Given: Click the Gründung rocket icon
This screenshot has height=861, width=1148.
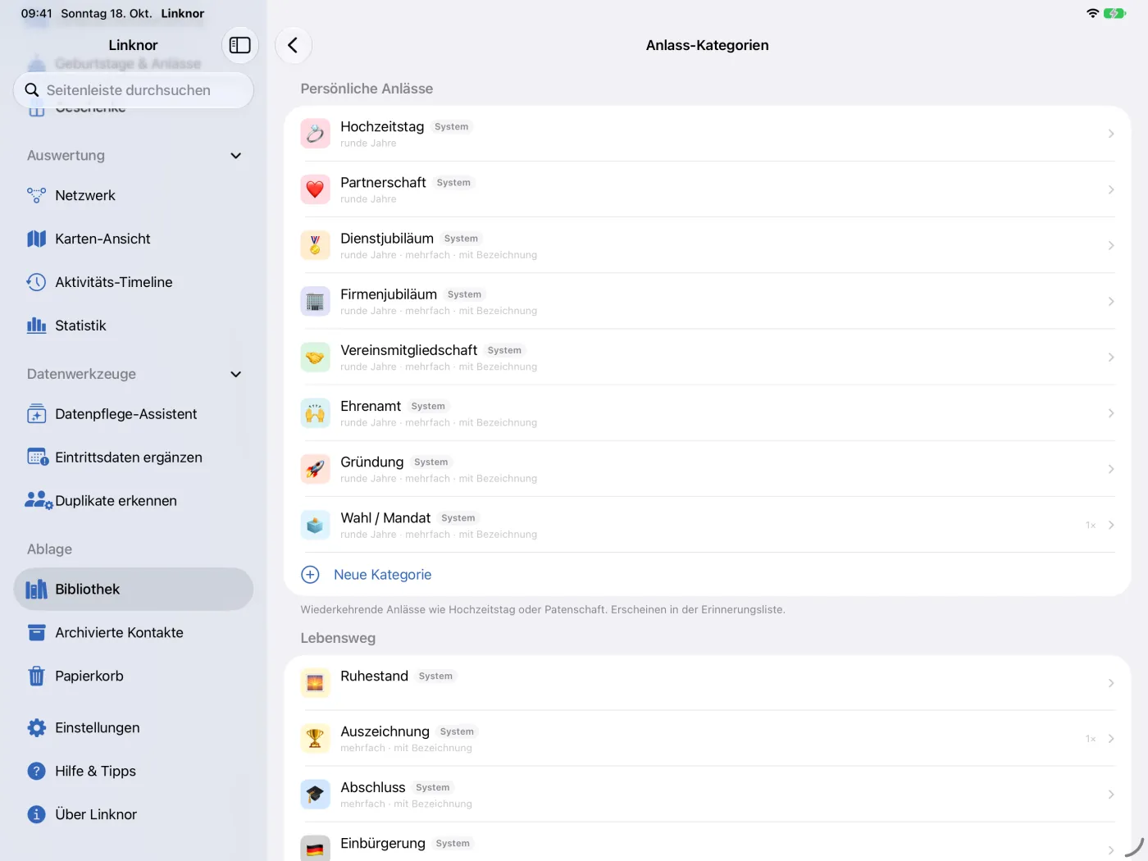Looking at the screenshot, I should tap(315, 469).
